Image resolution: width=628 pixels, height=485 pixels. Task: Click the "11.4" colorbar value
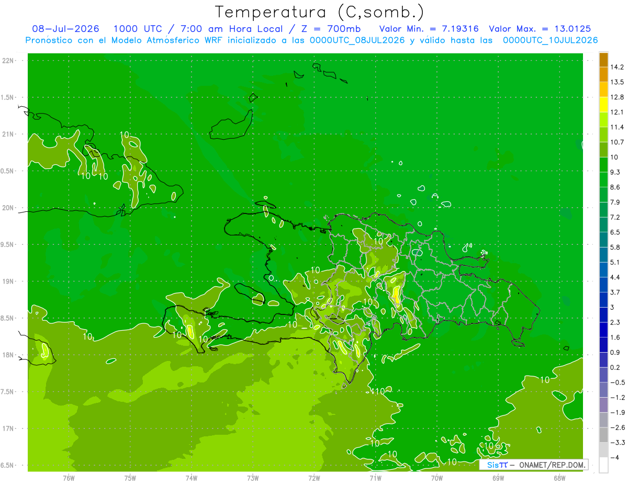pos(618,127)
